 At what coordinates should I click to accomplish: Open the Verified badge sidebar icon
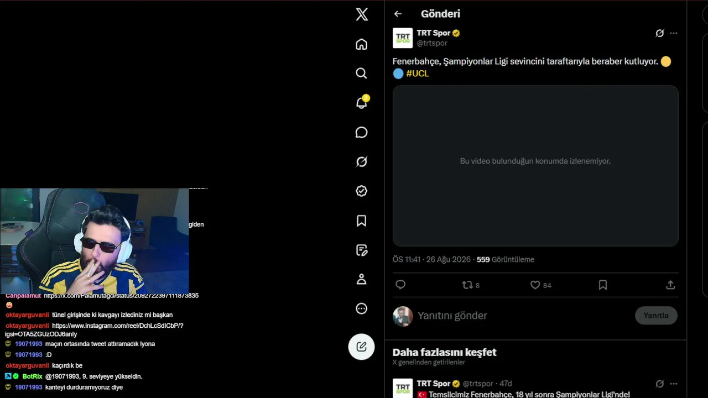click(362, 191)
